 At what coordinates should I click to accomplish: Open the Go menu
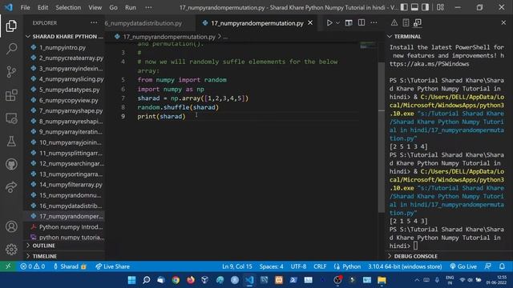(113, 7)
